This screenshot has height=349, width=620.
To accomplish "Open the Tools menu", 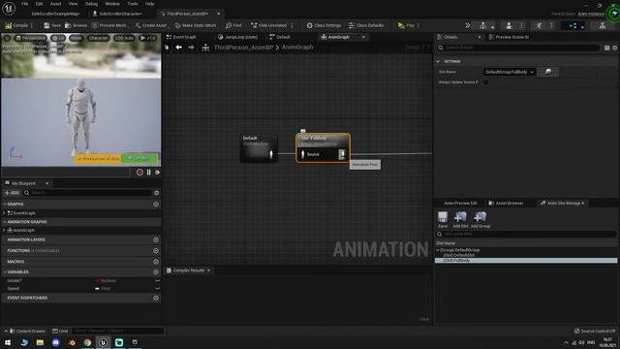I will click(133, 4).
